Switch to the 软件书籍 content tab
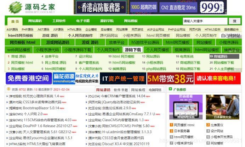This screenshot has width=245, height=147. point(121,90)
